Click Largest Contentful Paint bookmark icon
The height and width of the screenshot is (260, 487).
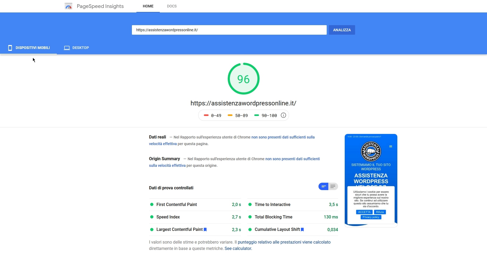pyautogui.click(x=205, y=230)
